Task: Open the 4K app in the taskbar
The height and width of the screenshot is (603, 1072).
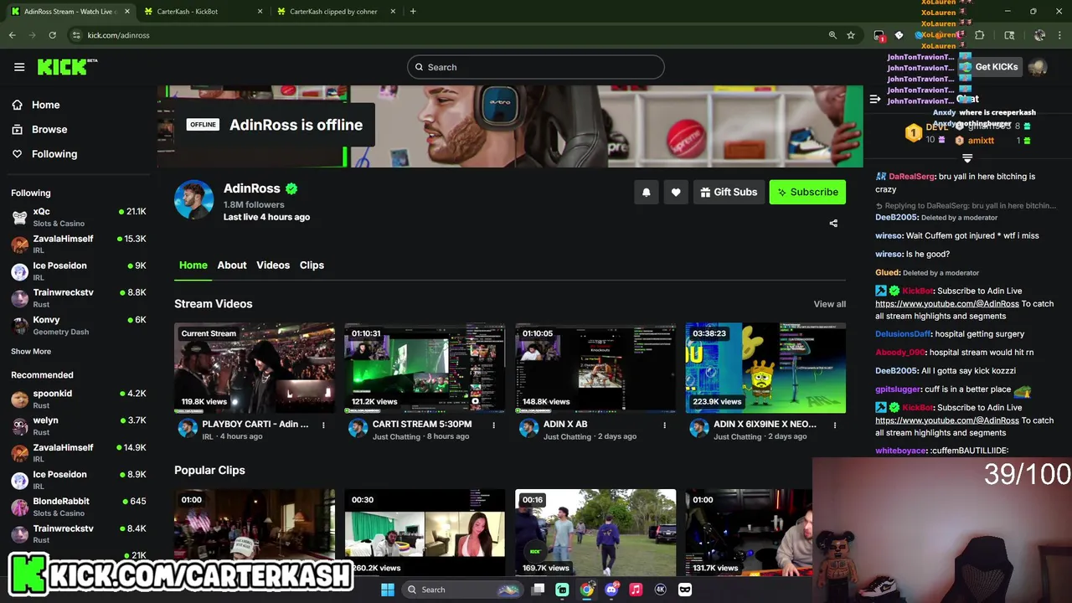Action: (660, 590)
